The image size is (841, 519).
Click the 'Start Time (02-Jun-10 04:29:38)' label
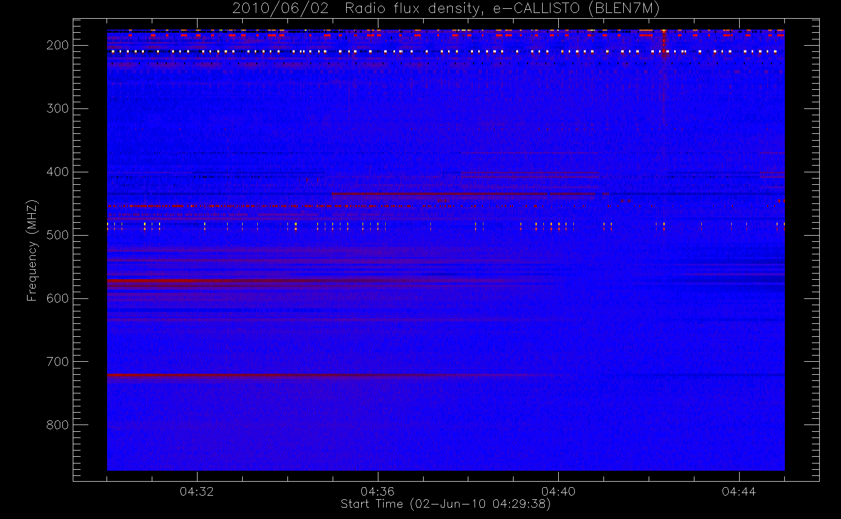[445, 504]
